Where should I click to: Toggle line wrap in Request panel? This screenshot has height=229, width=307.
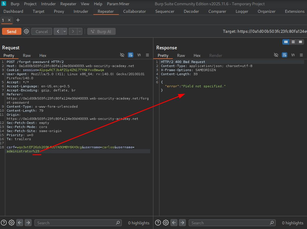tap(130, 55)
